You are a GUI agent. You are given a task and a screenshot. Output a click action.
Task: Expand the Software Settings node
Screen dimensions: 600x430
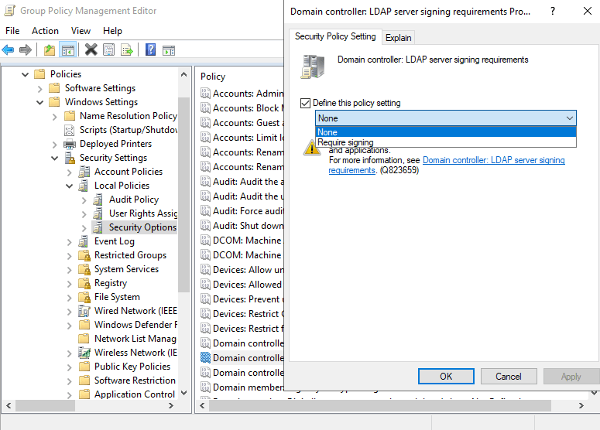point(39,89)
